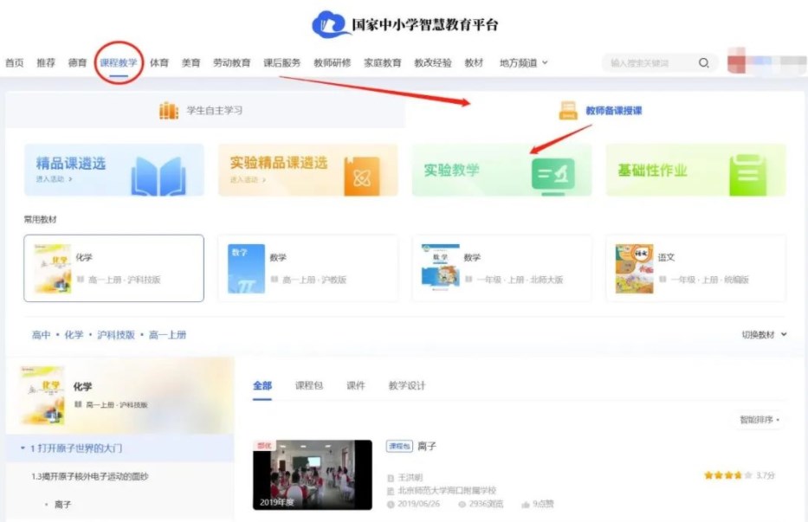Click the teacher lesson prep printer icon
Image resolution: width=808 pixels, height=522 pixels.
point(568,110)
